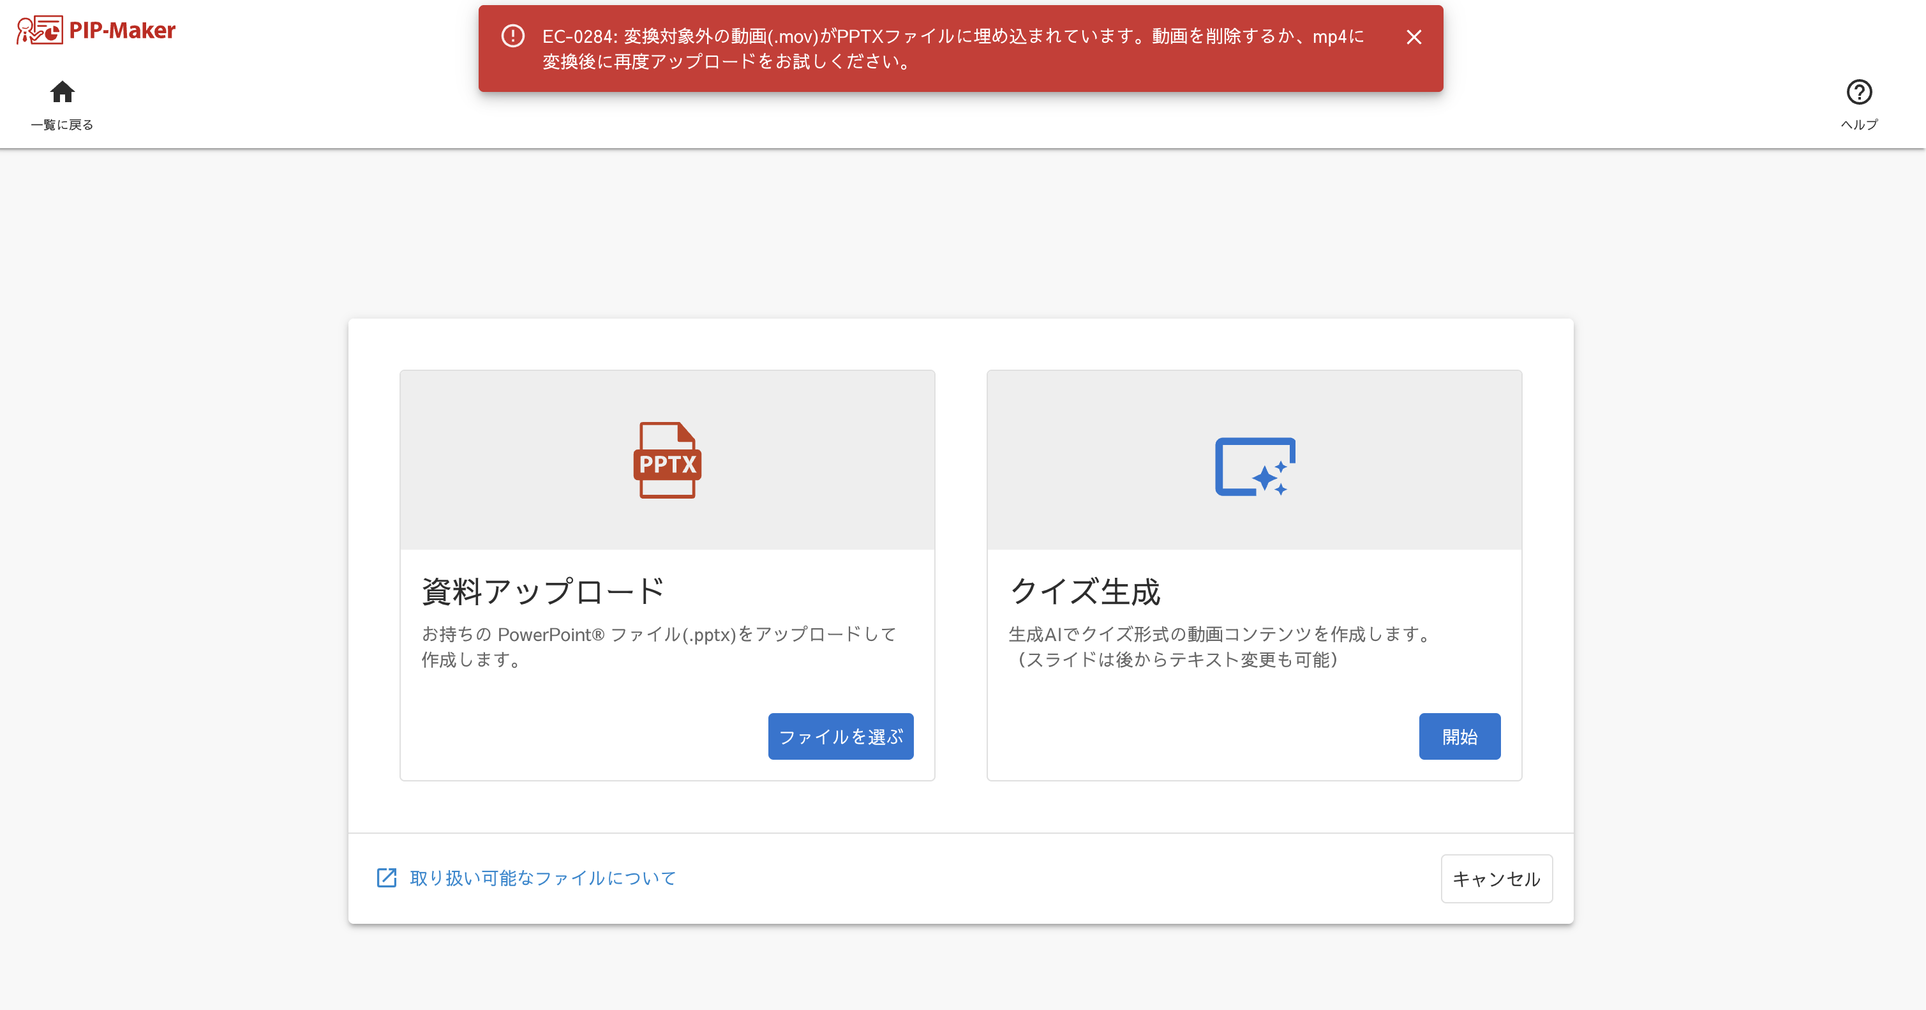Viewport: 1926px width, 1010px height.
Task: Start quiz generation with 開始 button
Action: 1459,736
